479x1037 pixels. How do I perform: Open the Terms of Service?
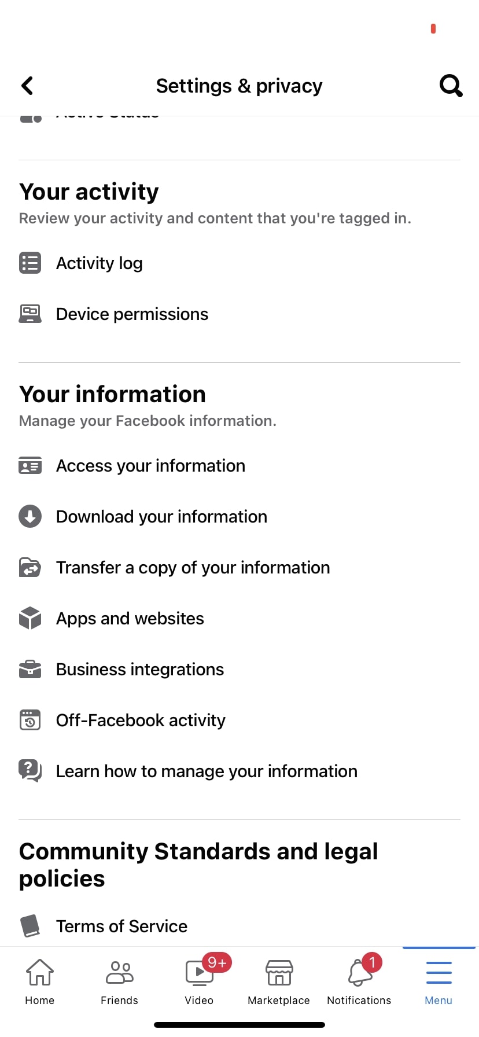(121, 926)
